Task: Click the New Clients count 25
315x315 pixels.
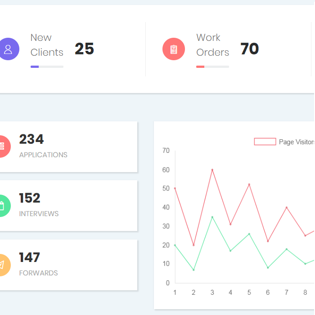Action: click(84, 49)
